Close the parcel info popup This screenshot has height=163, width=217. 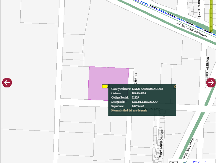(x=175, y=87)
